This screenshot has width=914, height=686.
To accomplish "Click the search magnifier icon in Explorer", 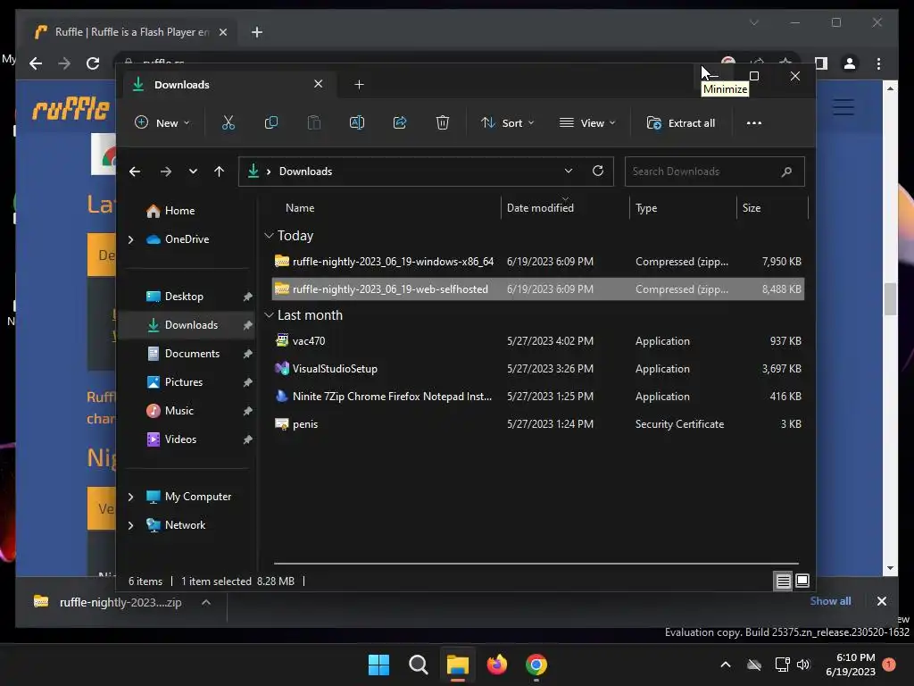I will tap(786, 171).
